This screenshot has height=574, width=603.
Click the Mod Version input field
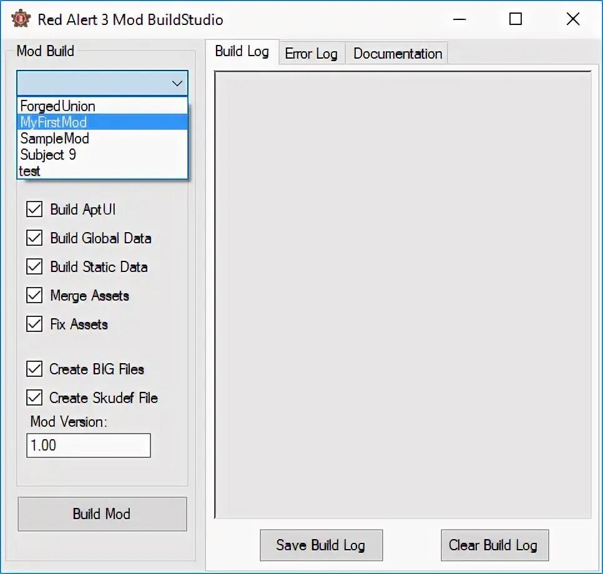click(x=89, y=445)
